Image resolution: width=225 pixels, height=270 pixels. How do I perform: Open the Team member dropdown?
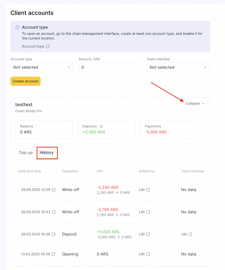pos(179,67)
